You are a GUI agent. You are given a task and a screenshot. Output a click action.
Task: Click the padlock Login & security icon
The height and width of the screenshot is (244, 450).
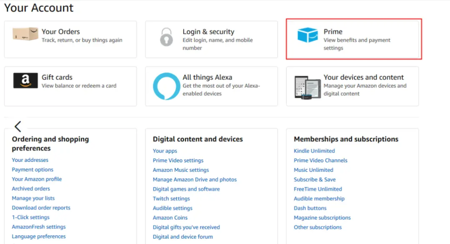pyautogui.click(x=167, y=37)
